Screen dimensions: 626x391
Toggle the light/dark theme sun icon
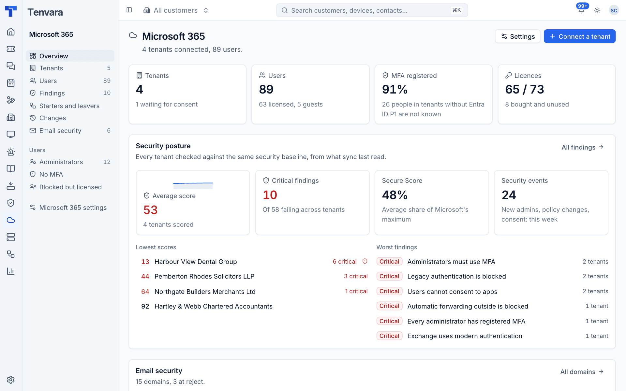pos(597,10)
